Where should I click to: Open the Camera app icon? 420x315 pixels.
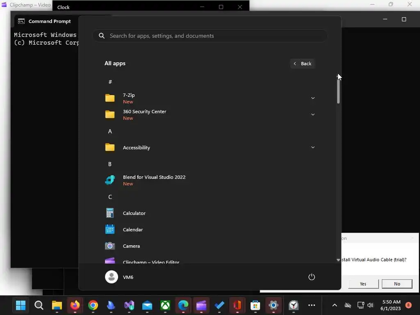coord(110,246)
